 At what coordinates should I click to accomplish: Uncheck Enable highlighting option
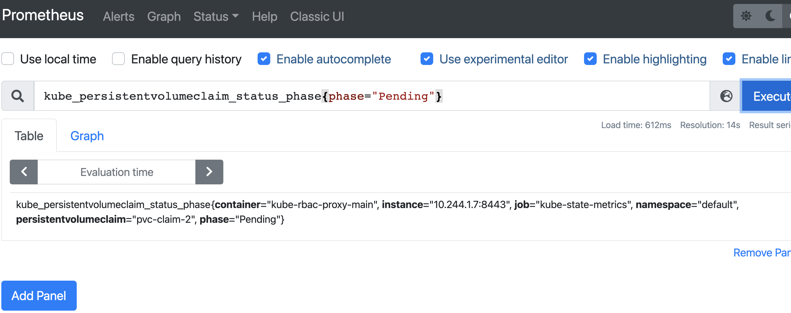(x=590, y=59)
